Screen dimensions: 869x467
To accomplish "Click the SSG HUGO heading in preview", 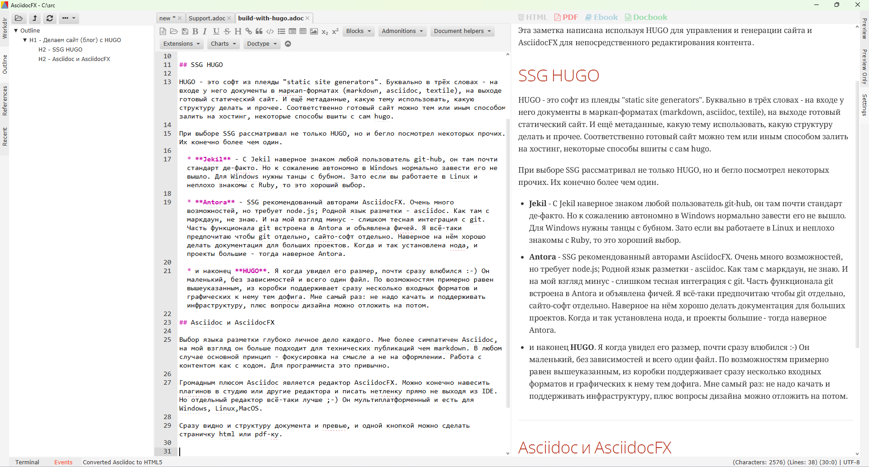I will pyautogui.click(x=559, y=75).
